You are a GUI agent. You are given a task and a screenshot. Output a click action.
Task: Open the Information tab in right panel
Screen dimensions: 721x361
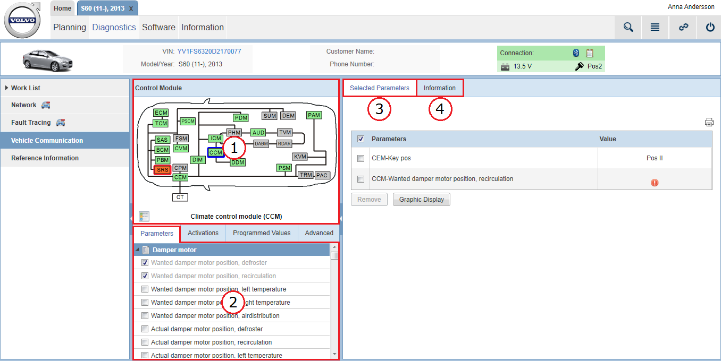click(x=440, y=88)
